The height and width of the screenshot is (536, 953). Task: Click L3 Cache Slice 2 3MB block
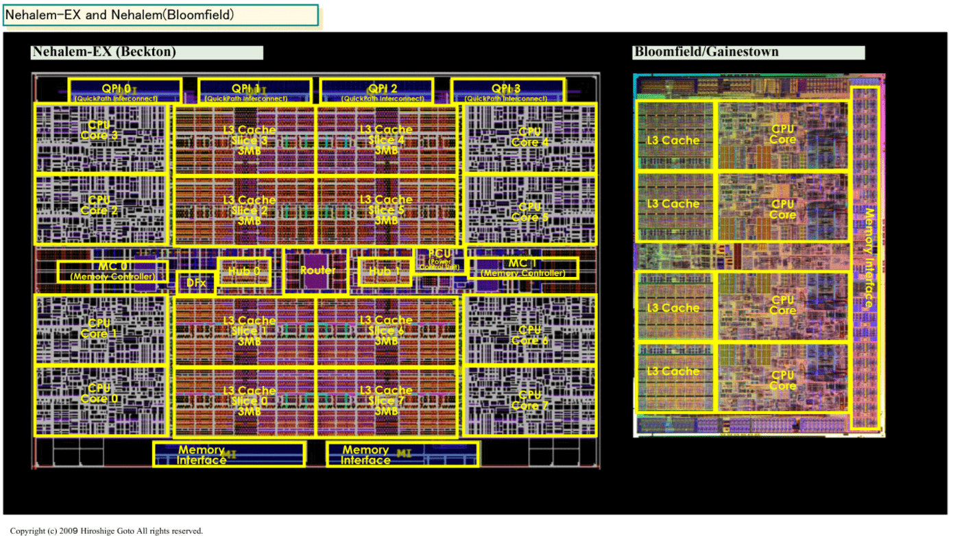[x=244, y=212]
